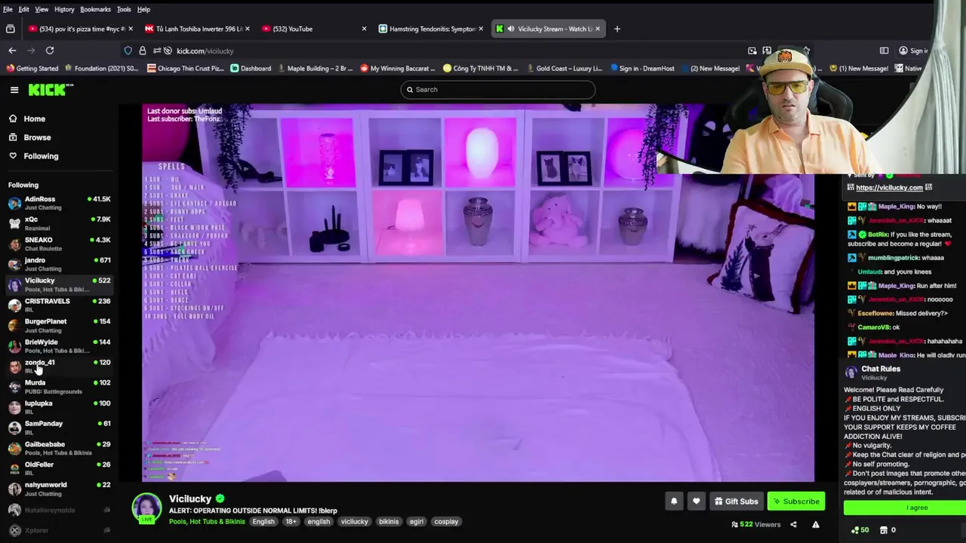The image size is (966, 543).
Task: Open the History menu in Firefox
Action: (64, 9)
